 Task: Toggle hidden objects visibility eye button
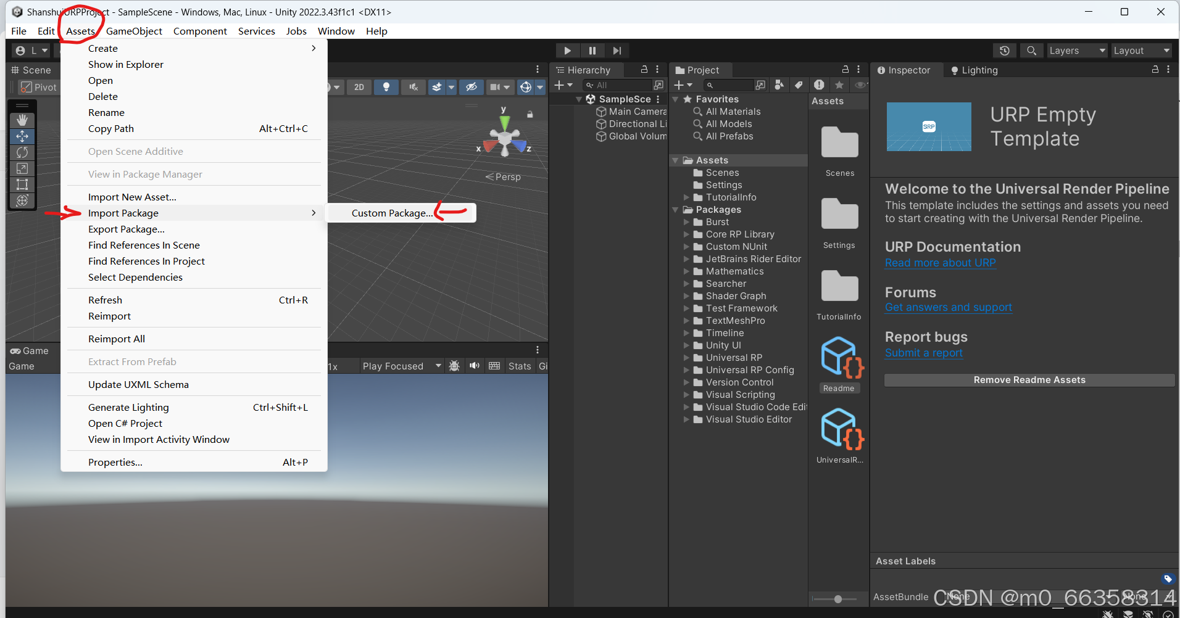[x=471, y=87]
